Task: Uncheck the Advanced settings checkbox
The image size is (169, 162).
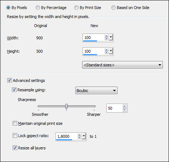Action: pos(9,80)
